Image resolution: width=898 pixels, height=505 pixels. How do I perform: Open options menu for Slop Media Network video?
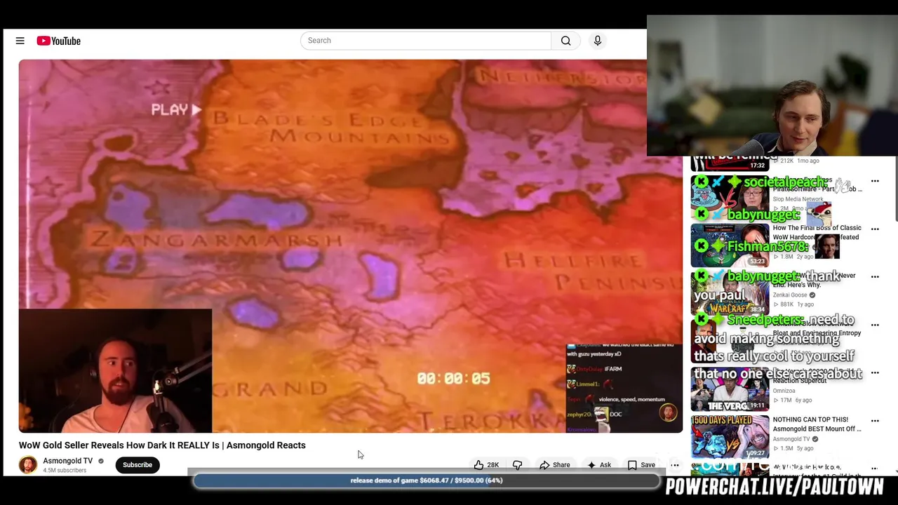point(875,181)
